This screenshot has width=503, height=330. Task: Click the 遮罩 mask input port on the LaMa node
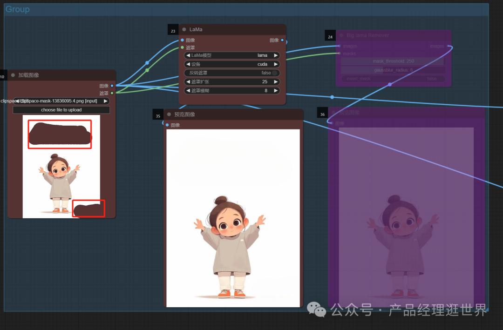[x=182, y=47]
